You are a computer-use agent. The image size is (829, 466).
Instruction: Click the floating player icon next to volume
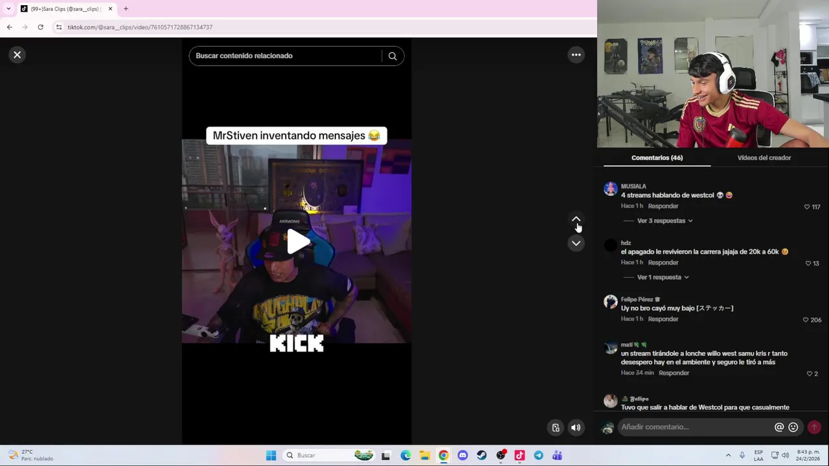point(556,427)
